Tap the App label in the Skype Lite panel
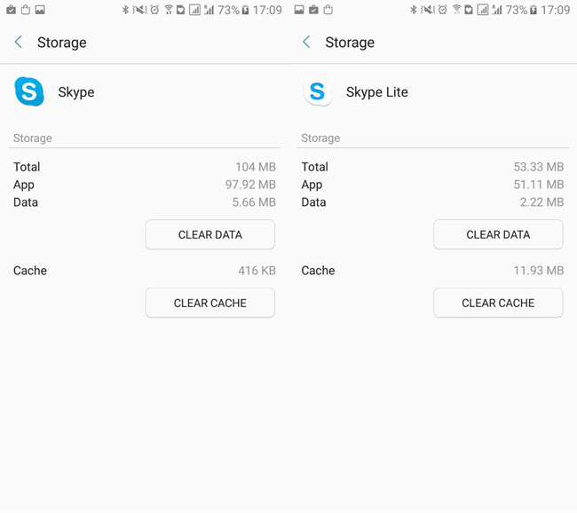This screenshot has height=513, width=577. pos(312,185)
